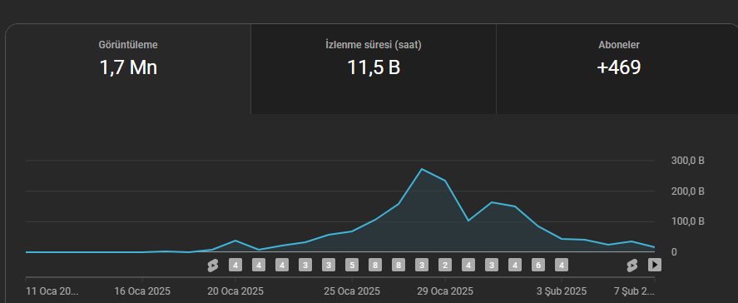
Task: Click the 11,5 B watch time value
Action: (374, 68)
